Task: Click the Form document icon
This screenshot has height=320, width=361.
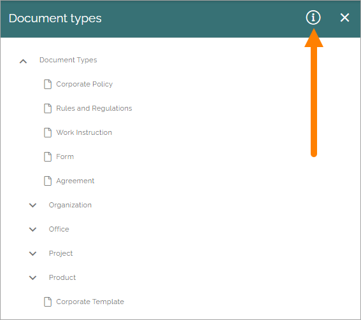Action: 48,157
